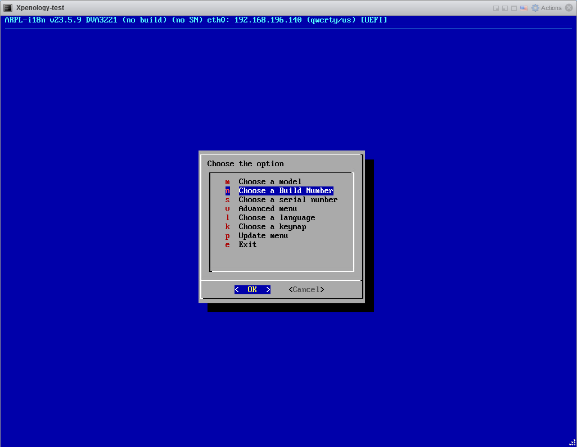The height and width of the screenshot is (447, 577).
Task: Close the Xpenology-test console window
Action: [x=569, y=8]
